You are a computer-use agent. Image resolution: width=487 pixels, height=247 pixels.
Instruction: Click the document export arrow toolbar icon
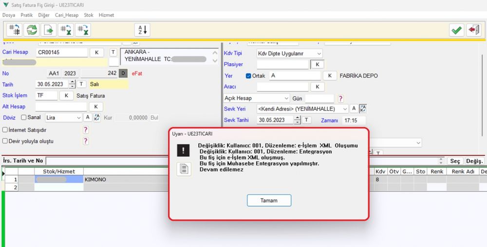click(x=49, y=30)
